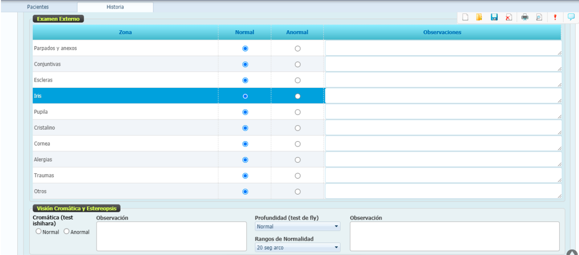Click the orange folder open icon
This screenshot has height=255, width=579.
(x=479, y=17)
